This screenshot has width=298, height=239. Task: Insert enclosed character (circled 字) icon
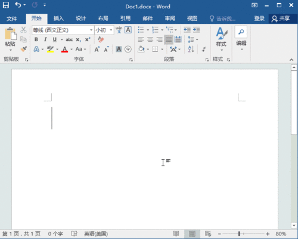click(128, 49)
